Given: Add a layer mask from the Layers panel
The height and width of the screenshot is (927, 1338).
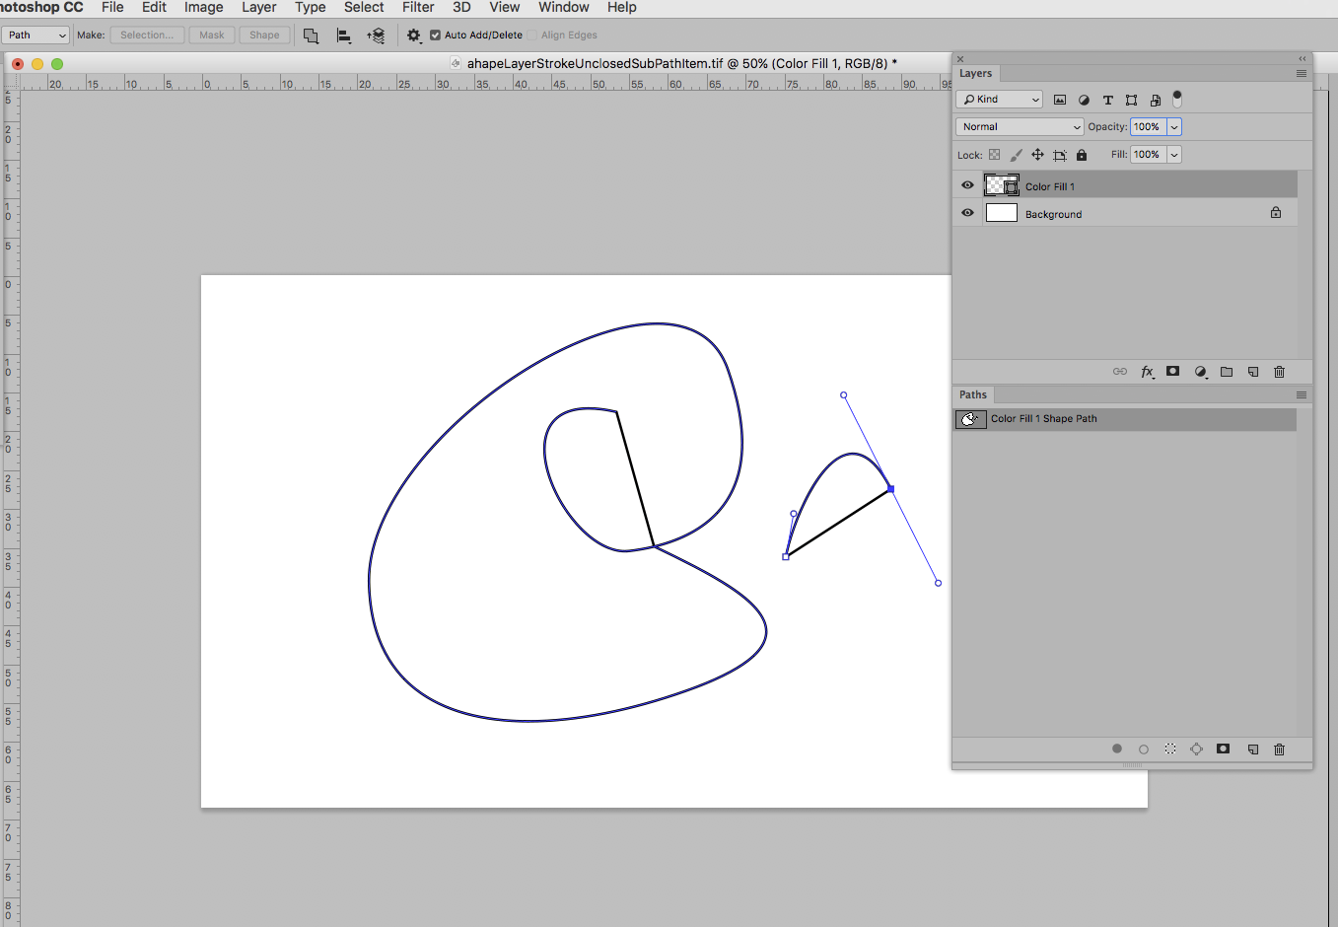Looking at the screenshot, I should point(1172,372).
